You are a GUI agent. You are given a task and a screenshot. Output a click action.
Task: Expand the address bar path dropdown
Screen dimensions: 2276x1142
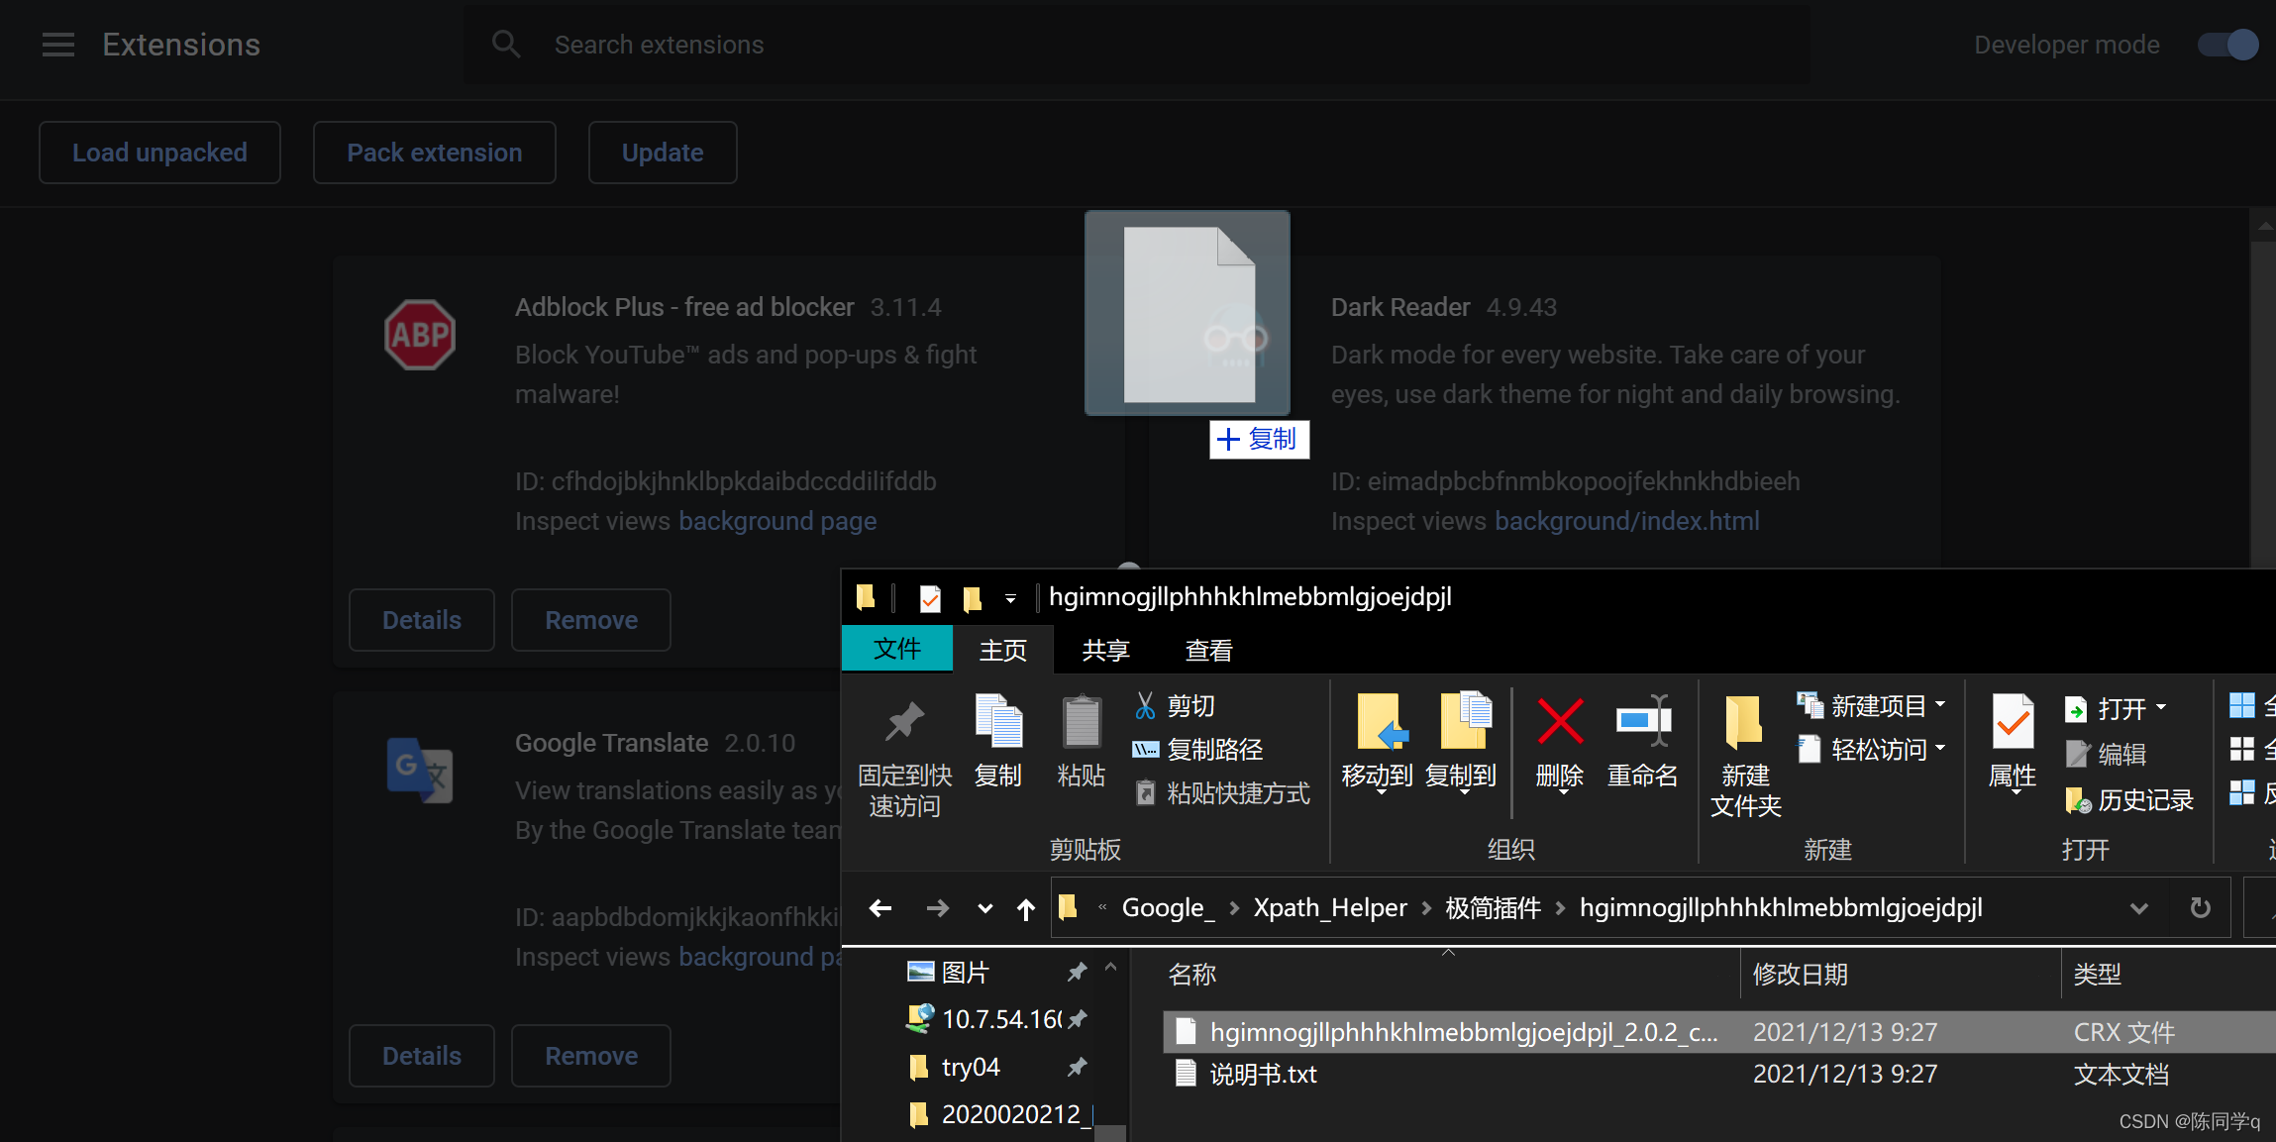2139,908
